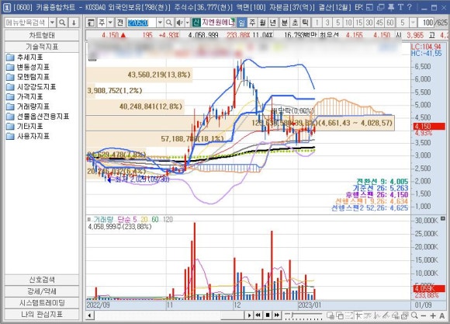The width and height of the screenshot is (450, 324).
Task: Click the pin icon in title bar
Action: [x=390, y=7]
